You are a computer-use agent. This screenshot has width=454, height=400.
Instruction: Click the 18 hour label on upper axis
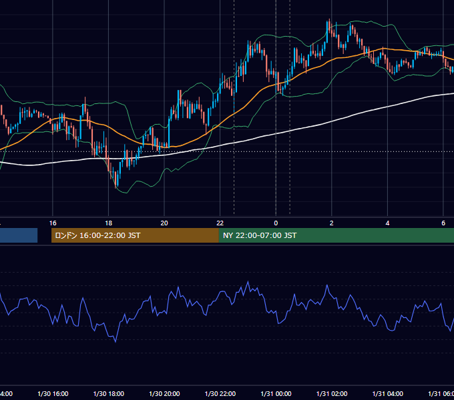coord(109,223)
